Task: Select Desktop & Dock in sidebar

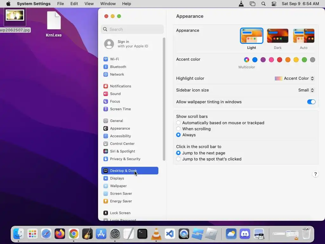Action: tap(130, 171)
